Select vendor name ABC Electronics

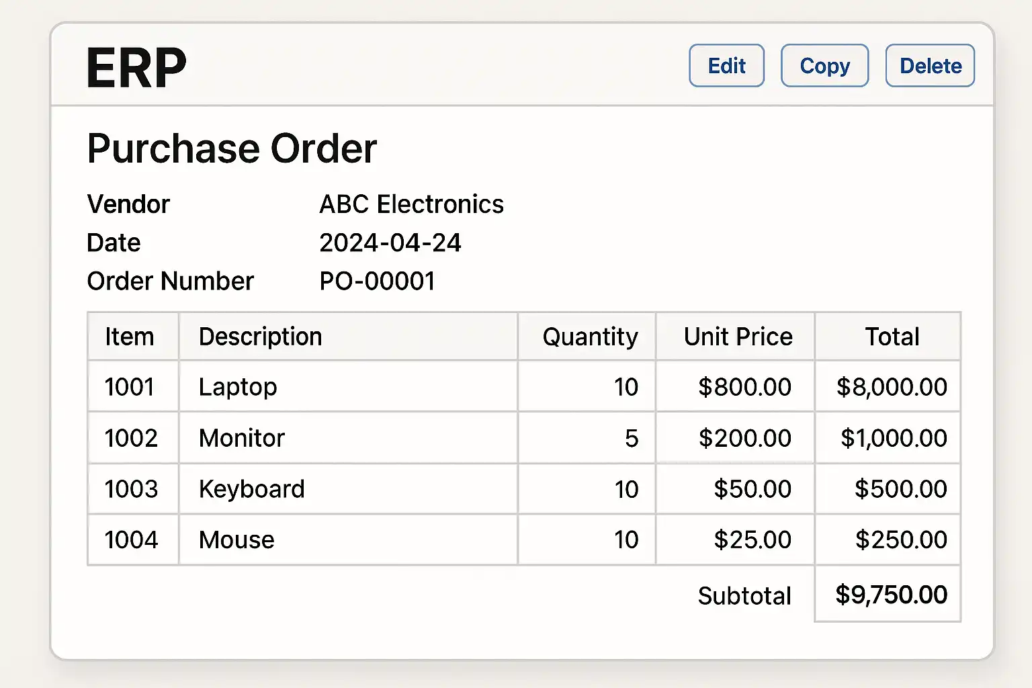(411, 204)
